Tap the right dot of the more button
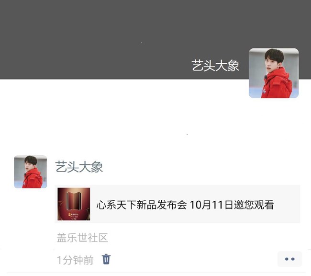This screenshot has height=276, width=311. (293, 259)
